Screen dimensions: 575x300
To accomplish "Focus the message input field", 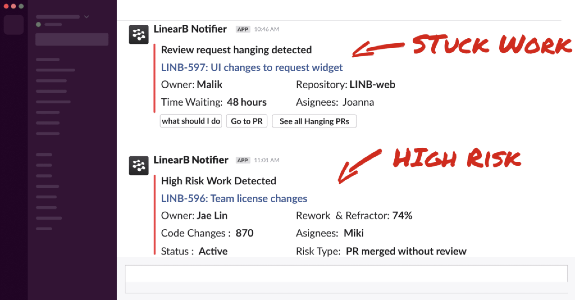I will click(346, 279).
